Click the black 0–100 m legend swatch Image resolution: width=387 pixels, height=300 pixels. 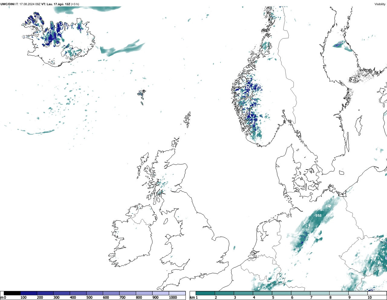[x=12, y=293]
